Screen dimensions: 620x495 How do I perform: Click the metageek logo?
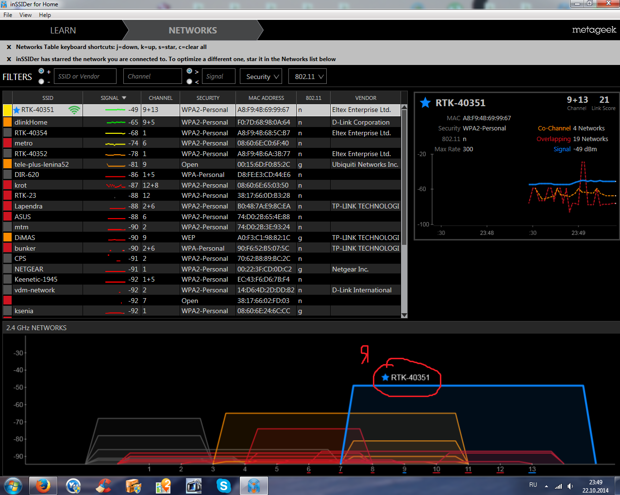pyautogui.click(x=594, y=30)
